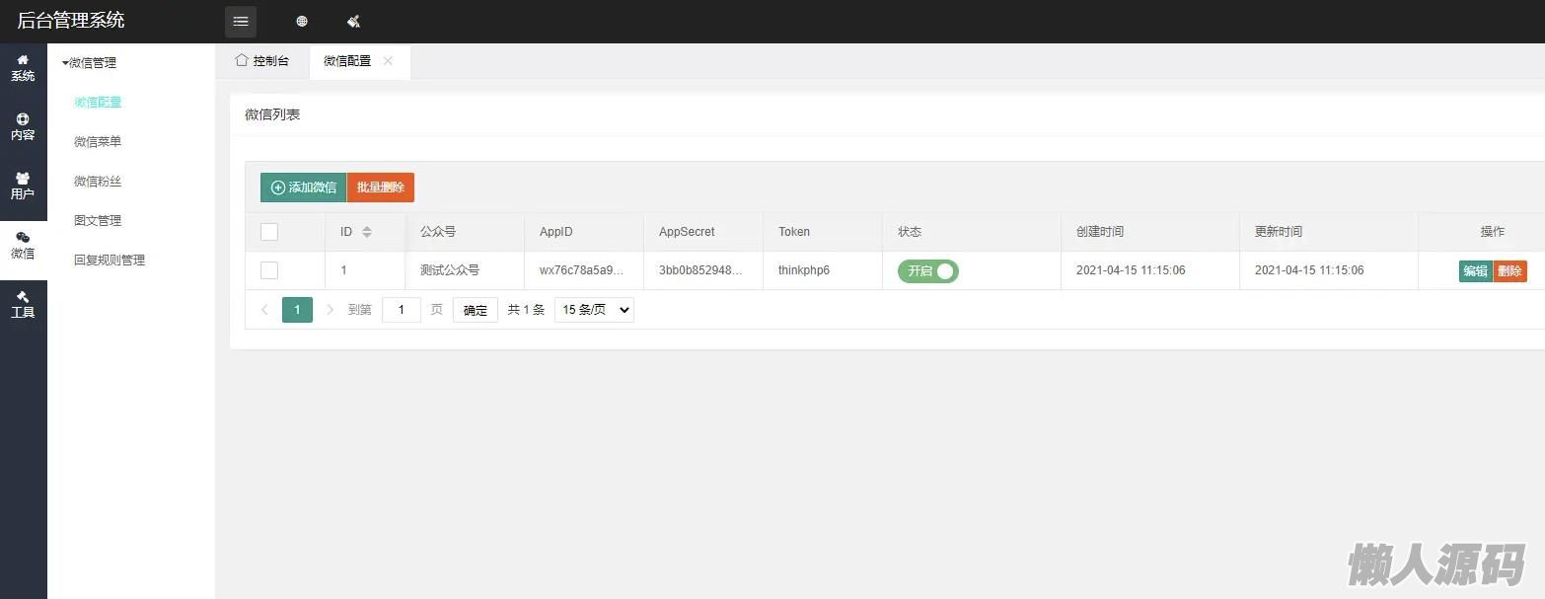Check the checkbox for 测试公众号 row

(x=269, y=270)
